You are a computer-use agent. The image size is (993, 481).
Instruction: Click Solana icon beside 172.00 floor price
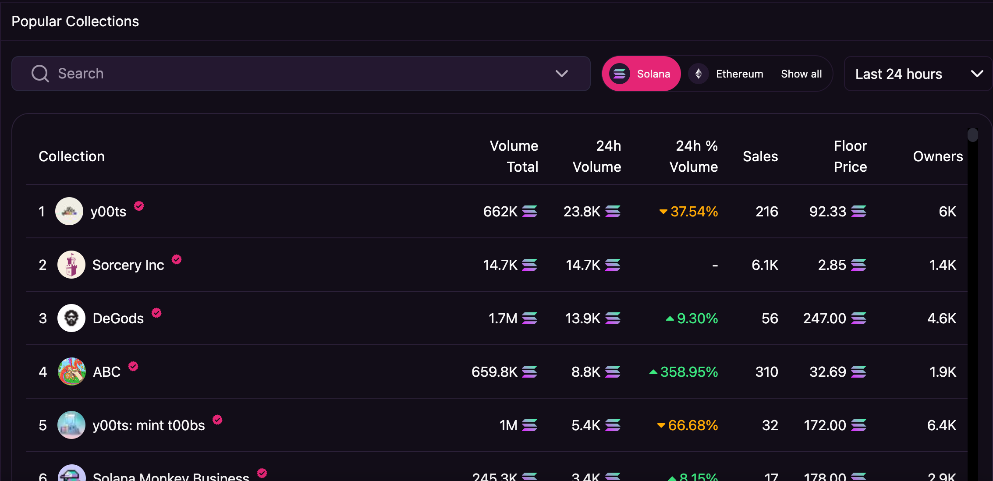point(858,425)
